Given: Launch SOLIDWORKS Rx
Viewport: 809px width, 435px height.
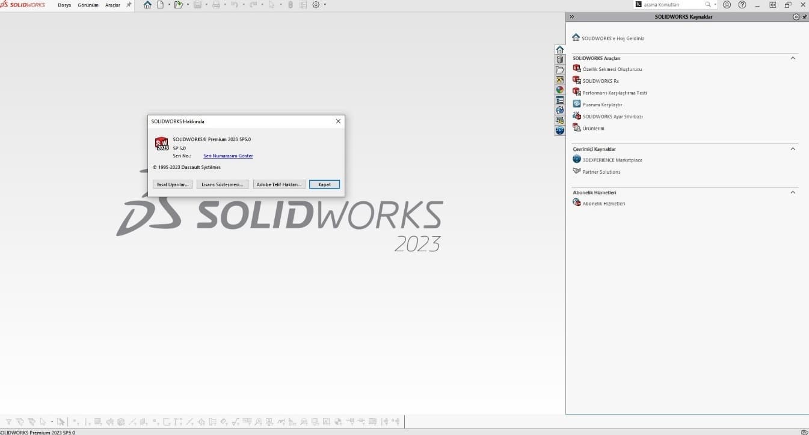Looking at the screenshot, I should click(600, 81).
